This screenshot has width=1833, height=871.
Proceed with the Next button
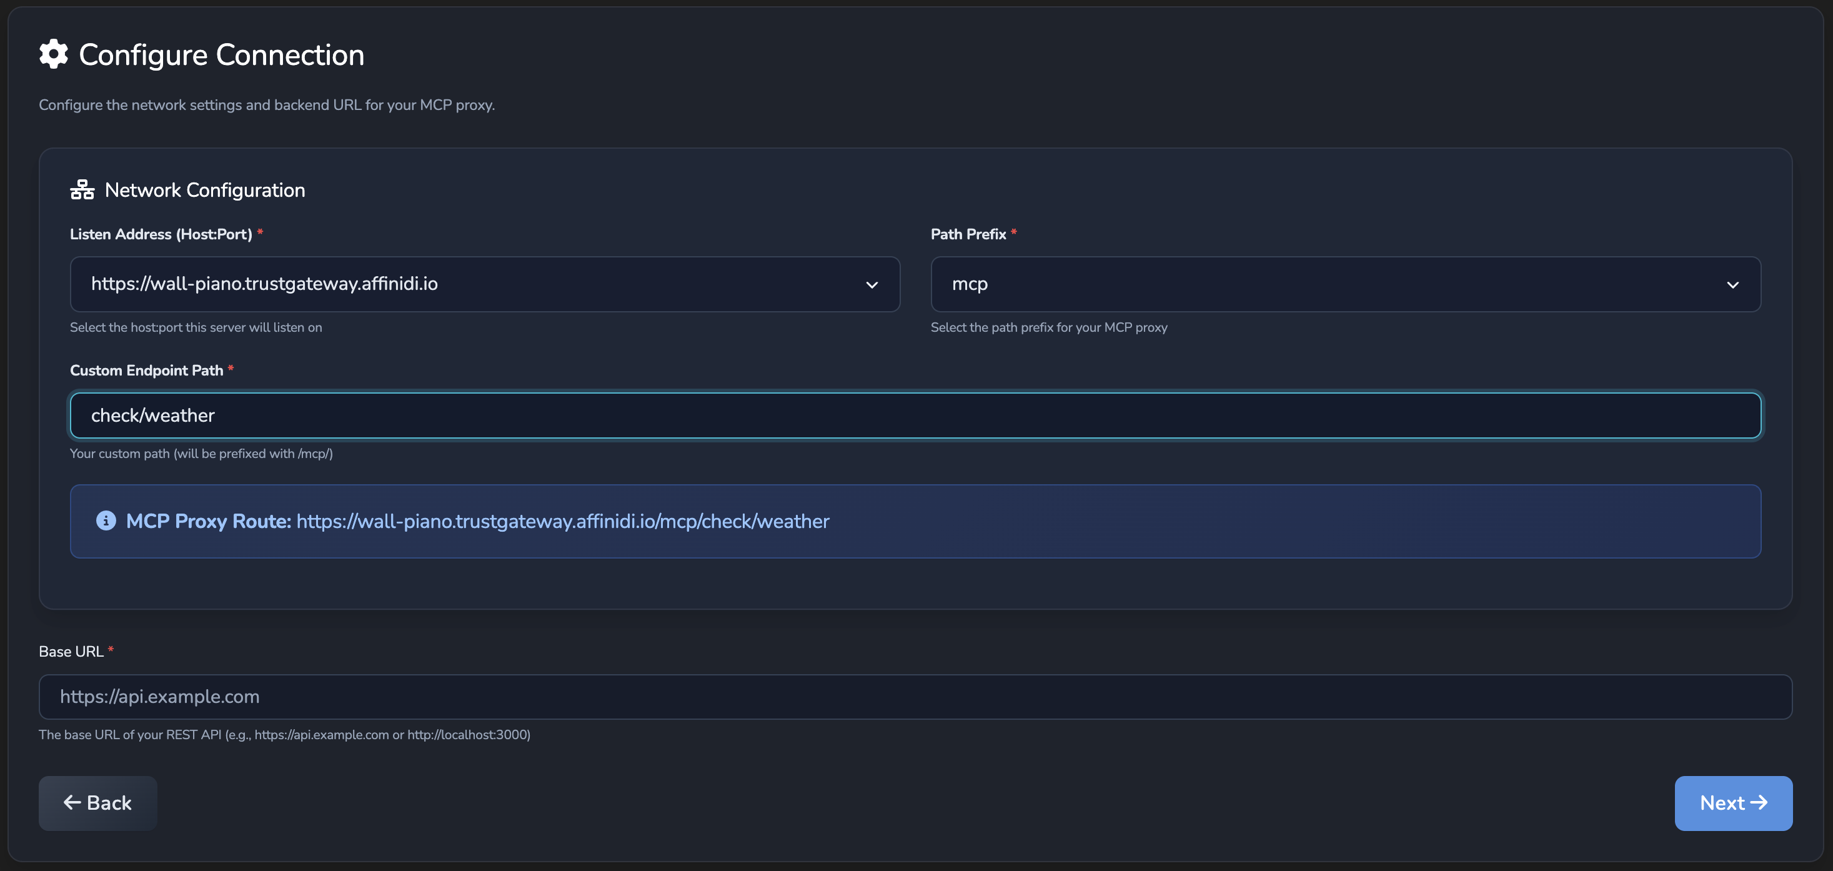click(1734, 803)
